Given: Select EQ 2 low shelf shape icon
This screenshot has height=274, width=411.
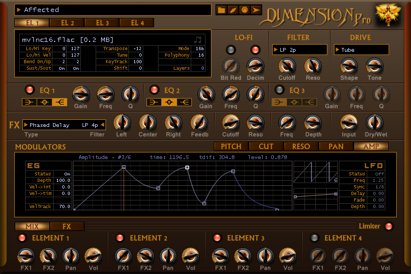Looking at the screenshot, I should [x=154, y=102].
